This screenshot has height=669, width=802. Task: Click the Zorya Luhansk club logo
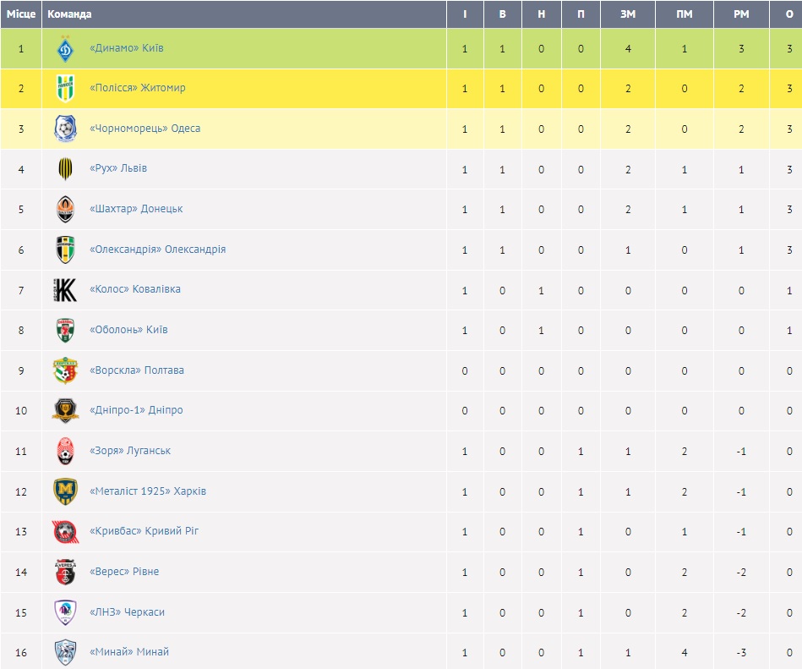coord(66,452)
